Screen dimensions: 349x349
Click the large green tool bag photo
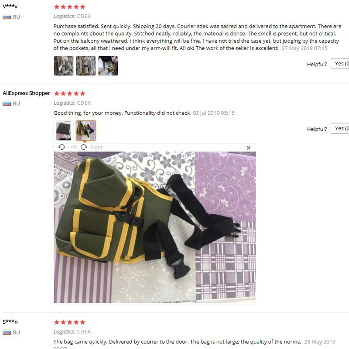pyautogui.click(x=155, y=227)
